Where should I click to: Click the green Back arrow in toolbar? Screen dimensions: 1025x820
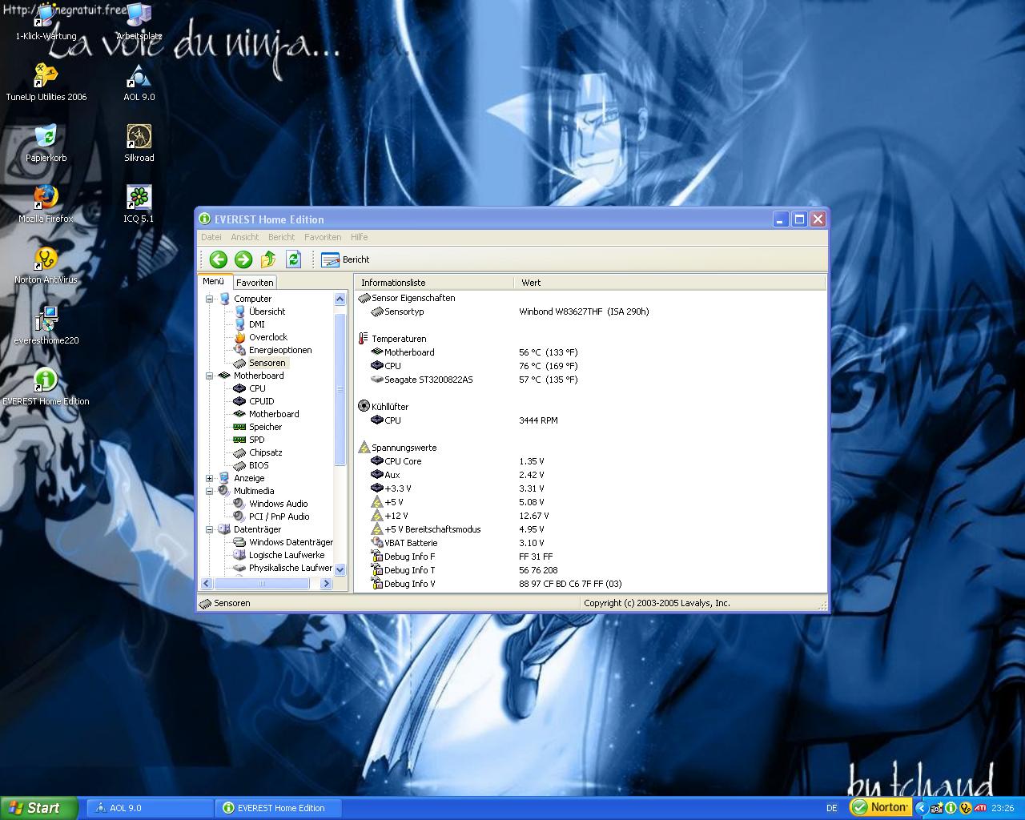pyautogui.click(x=218, y=259)
